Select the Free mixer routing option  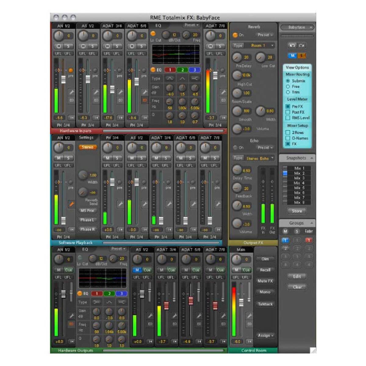pyautogui.click(x=288, y=87)
